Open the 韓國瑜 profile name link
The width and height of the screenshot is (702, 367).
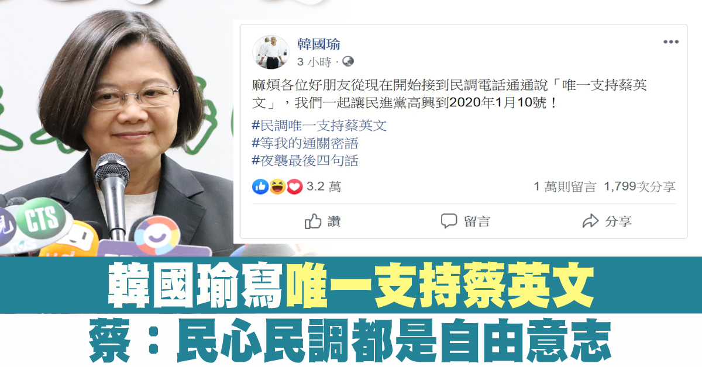pos(318,44)
